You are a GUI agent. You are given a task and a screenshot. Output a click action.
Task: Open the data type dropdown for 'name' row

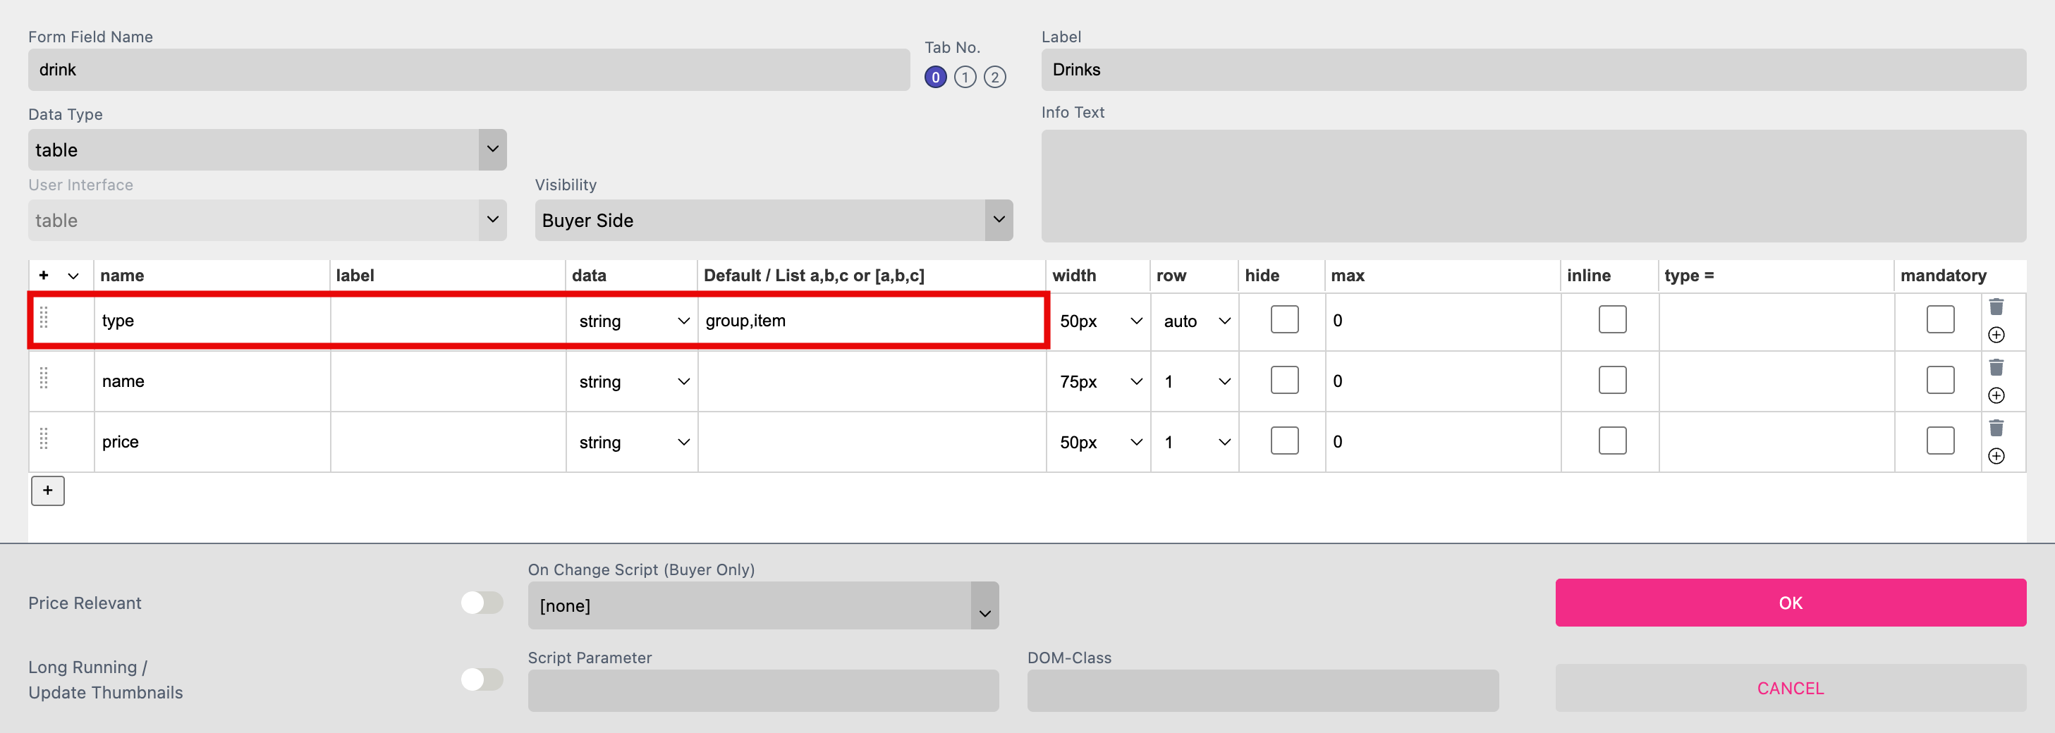coord(633,382)
